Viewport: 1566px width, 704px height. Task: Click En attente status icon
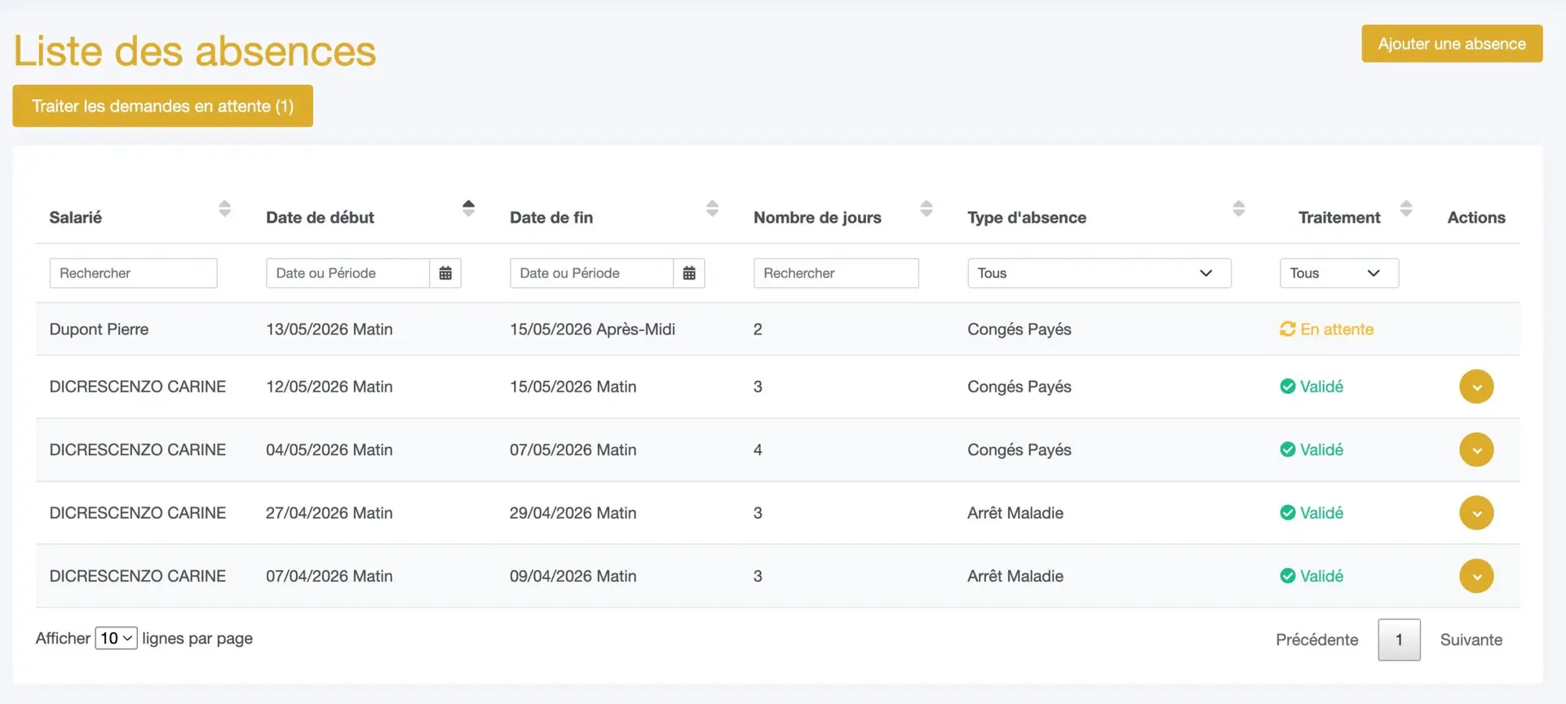coord(1287,329)
